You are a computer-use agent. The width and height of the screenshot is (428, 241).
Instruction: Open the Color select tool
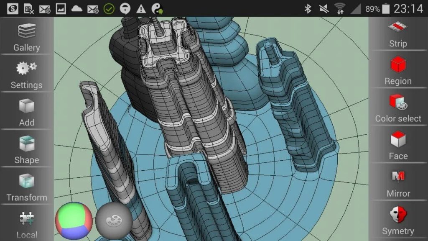click(x=397, y=109)
